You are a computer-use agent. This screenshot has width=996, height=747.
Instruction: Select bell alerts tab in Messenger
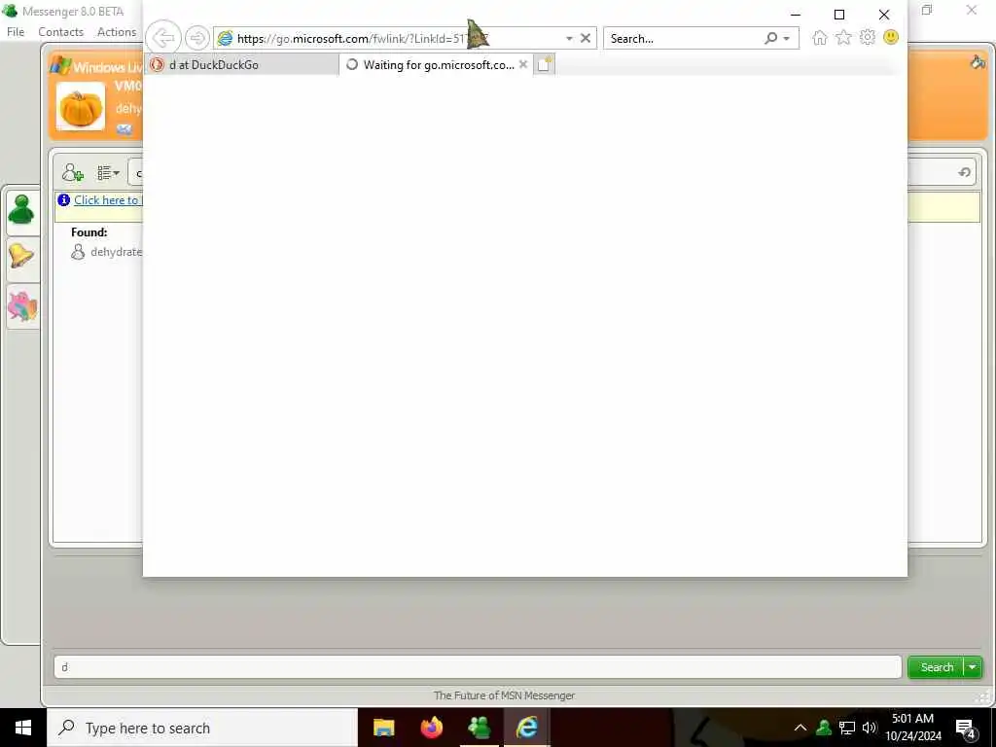(21, 257)
